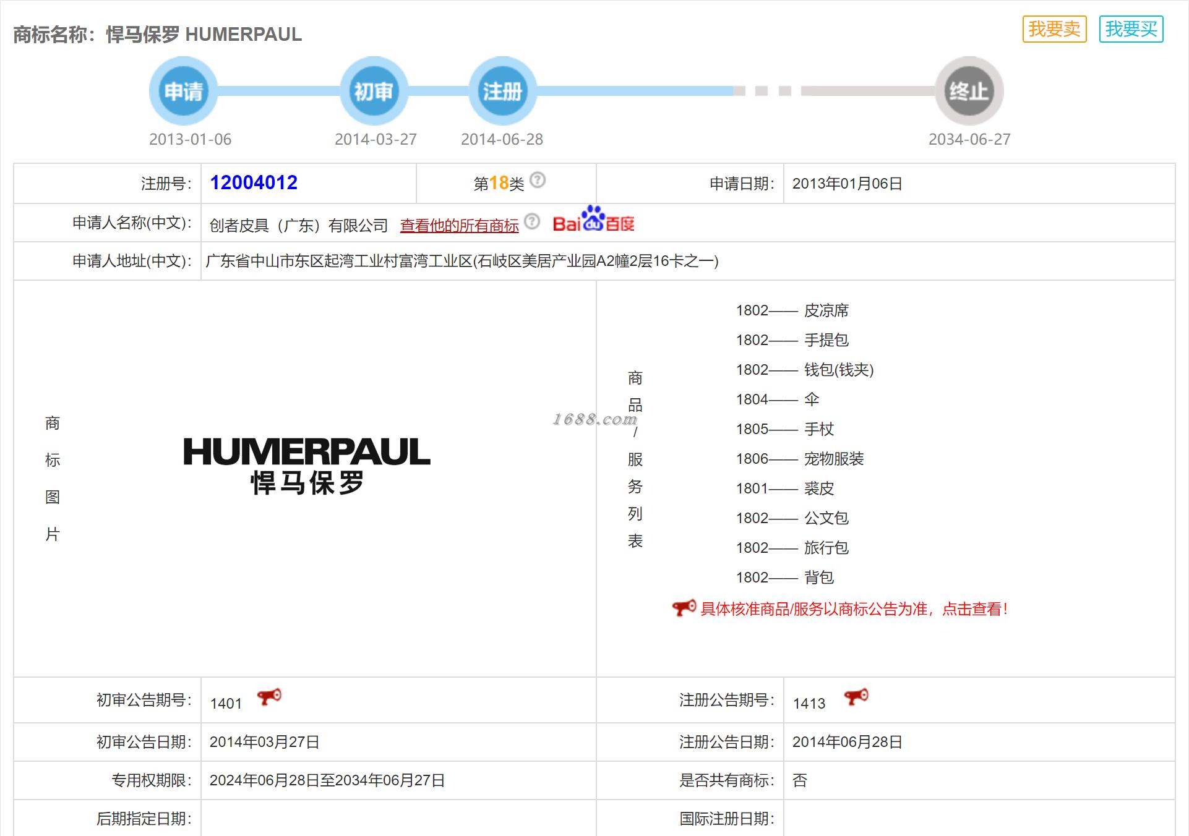Click the 1801—— 裘皮 item
Image resolution: width=1189 pixels, height=836 pixels.
pos(785,488)
